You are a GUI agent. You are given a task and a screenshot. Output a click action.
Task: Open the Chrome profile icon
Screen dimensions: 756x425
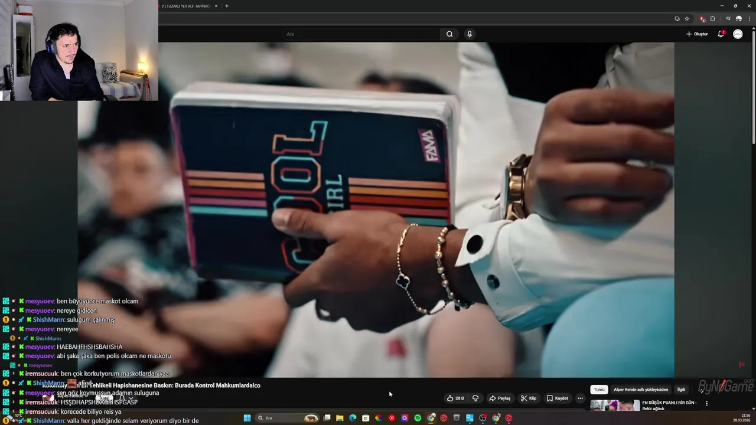click(738, 19)
